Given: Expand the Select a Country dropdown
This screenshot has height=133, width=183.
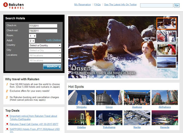Looking at the screenshot, I should pyautogui.click(x=45, y=45).
